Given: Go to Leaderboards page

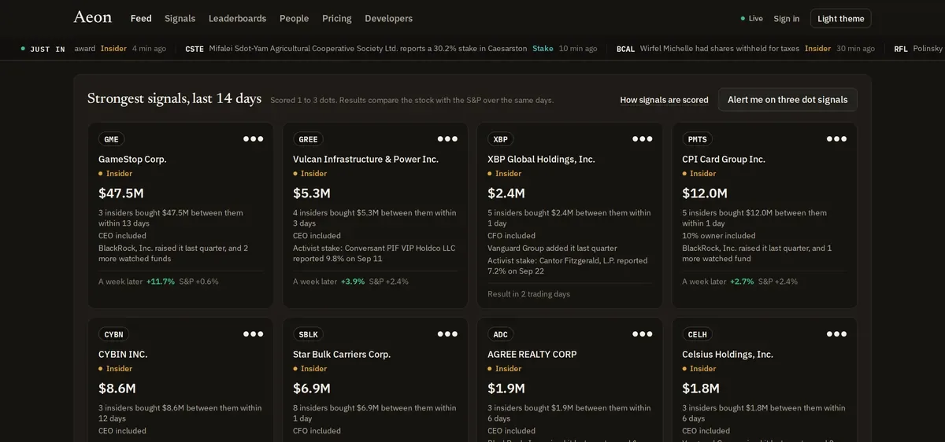Looking at the screenshot, I should click(237, 18).
